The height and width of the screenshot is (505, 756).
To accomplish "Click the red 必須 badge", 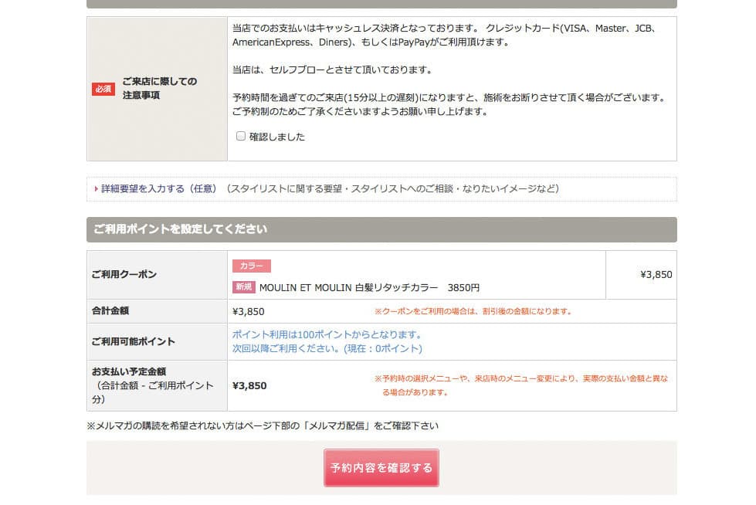I will (103, 89).
